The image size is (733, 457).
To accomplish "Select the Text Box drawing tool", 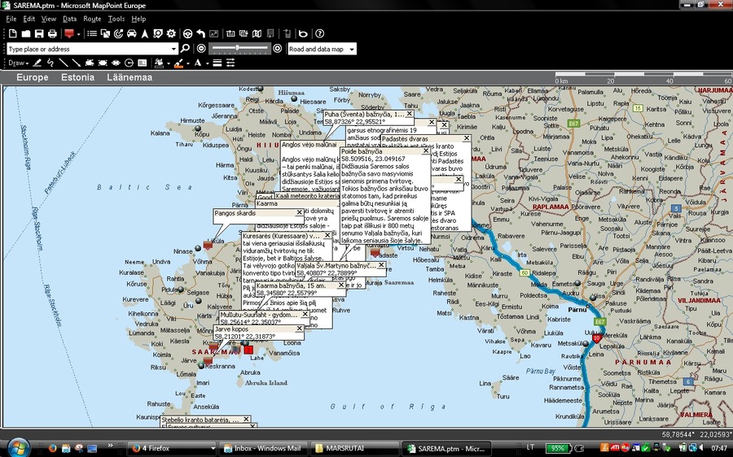I will tap(142, 63).
